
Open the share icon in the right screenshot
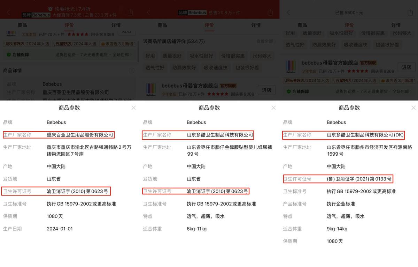click(410, 13)
